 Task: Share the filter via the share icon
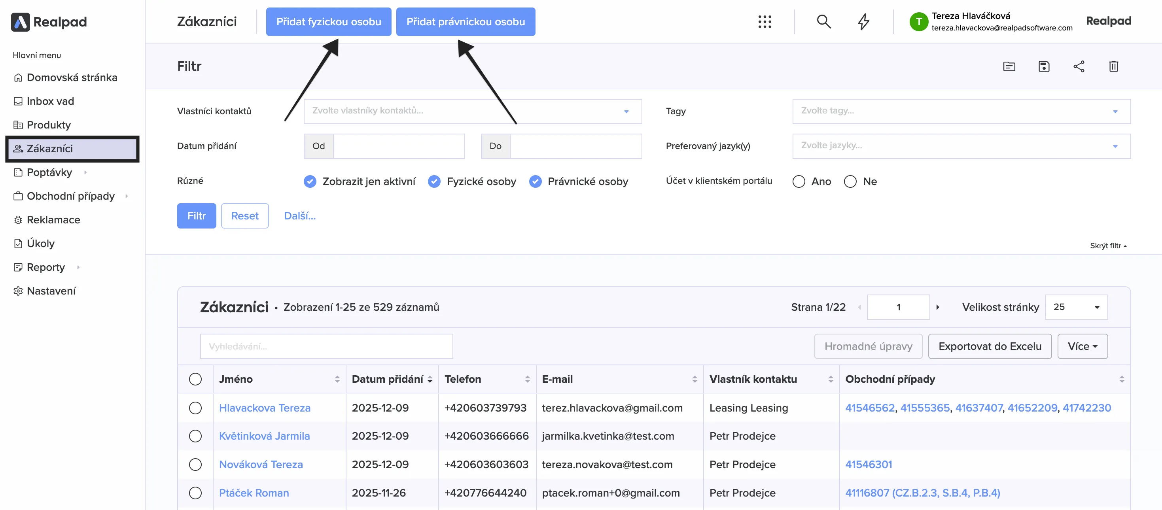pos(1079,67)
